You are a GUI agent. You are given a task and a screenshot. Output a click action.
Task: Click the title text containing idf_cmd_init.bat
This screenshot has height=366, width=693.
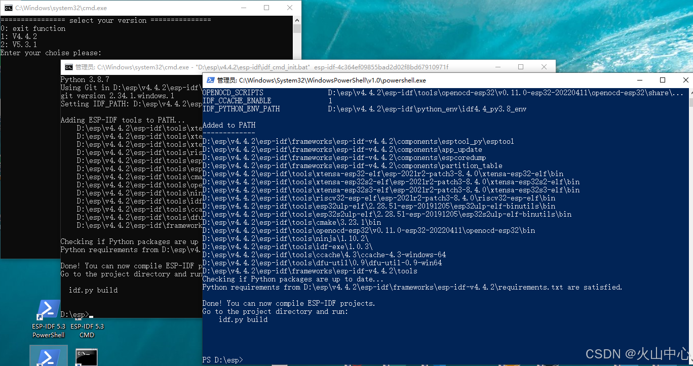click(x=261, y=67)
